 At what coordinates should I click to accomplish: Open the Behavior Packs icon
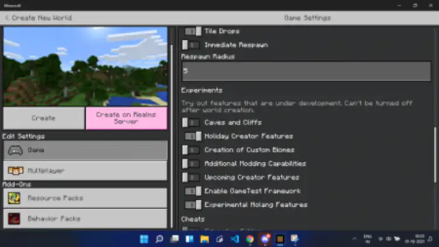[x=14, y=219]
